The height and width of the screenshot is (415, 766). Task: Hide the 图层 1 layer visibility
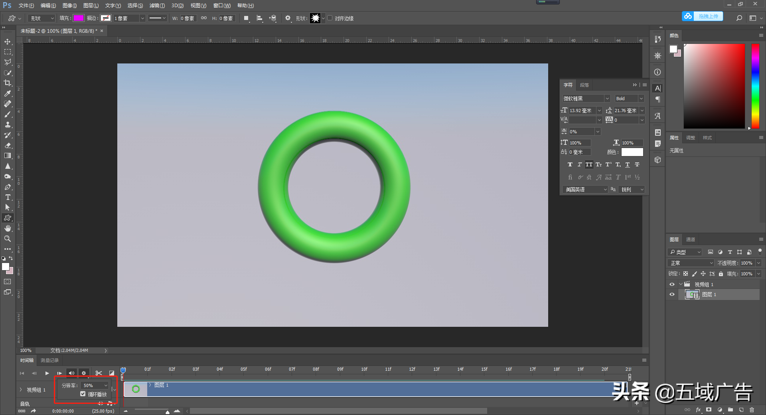tap(672, 294)
